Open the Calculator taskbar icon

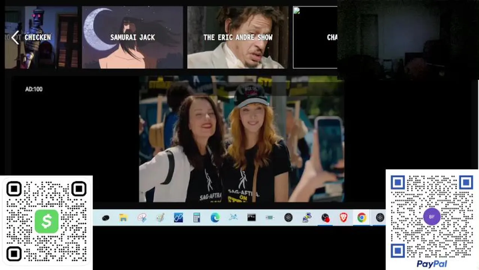(197, 217)
